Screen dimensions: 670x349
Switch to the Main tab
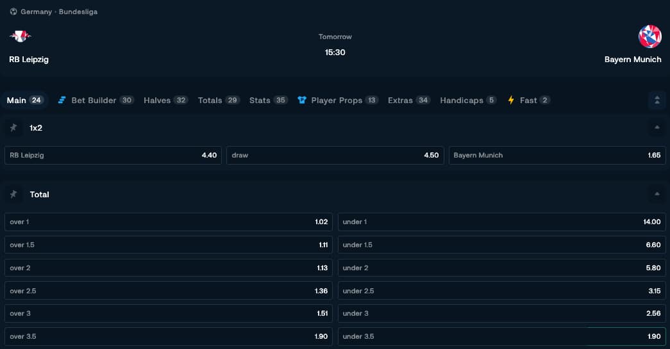click(x=24, y=101)
